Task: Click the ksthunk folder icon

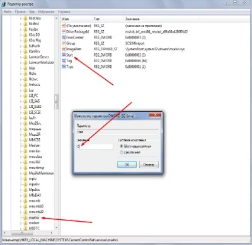Action: [x=25, y=46]
